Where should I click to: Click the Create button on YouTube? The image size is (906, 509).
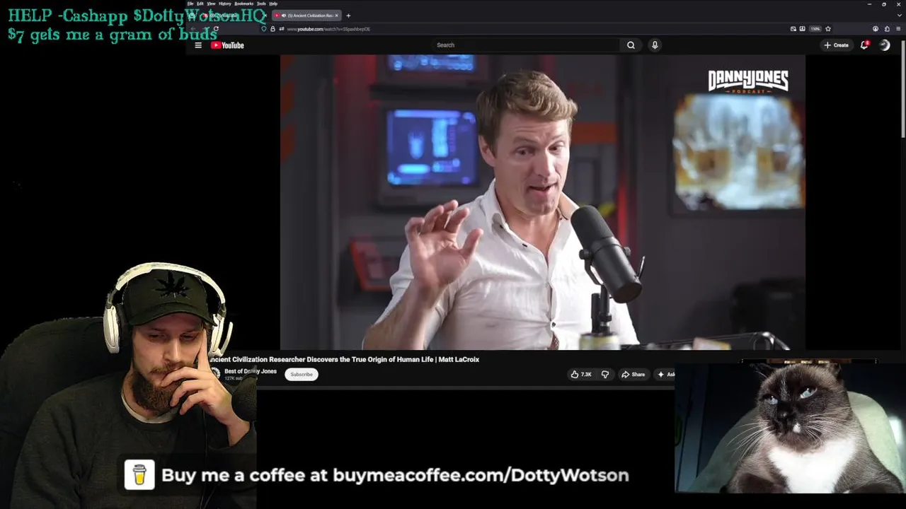tap(836, 45)
